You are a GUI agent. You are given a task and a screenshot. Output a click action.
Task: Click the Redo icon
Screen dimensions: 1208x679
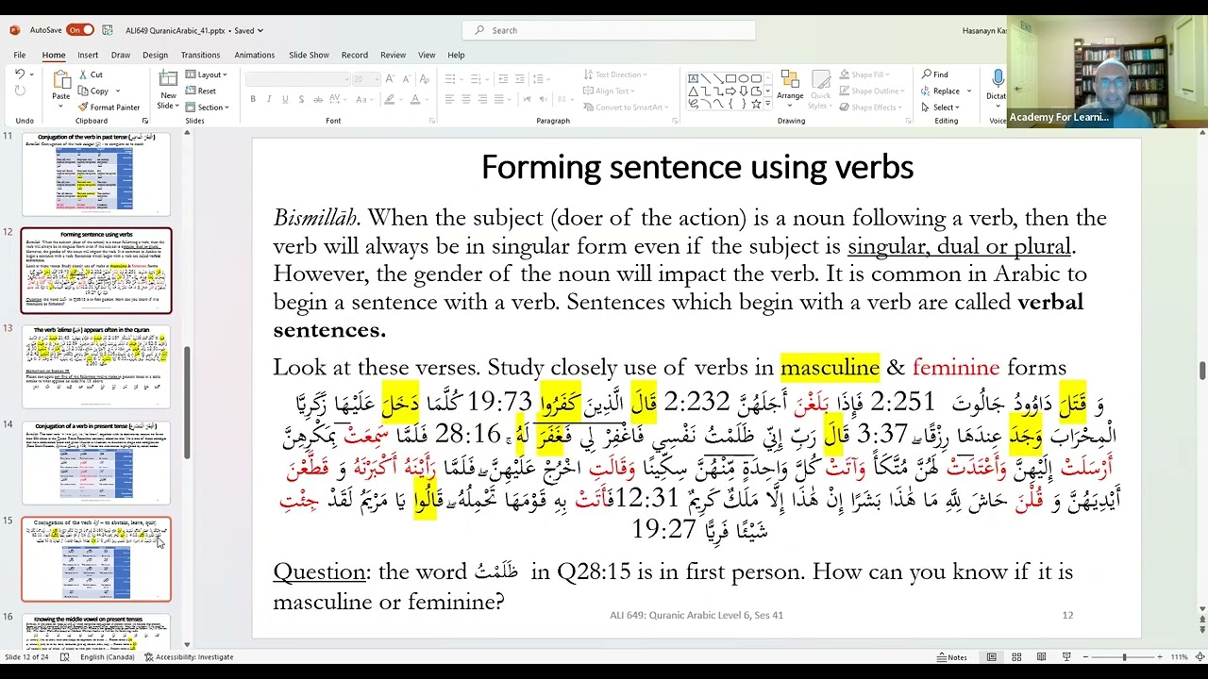pyautogui.click(x=20, y=91)
